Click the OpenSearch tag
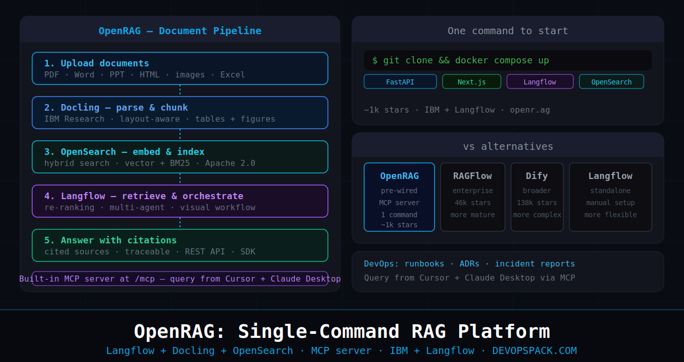This screenshot has width=684, height=362. coord(612,81)
